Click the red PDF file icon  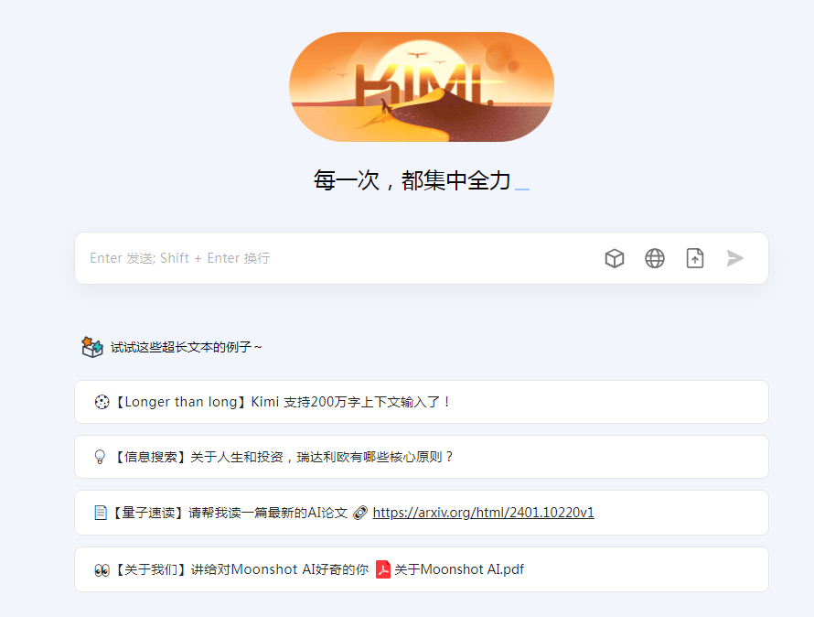coord(383,569)
